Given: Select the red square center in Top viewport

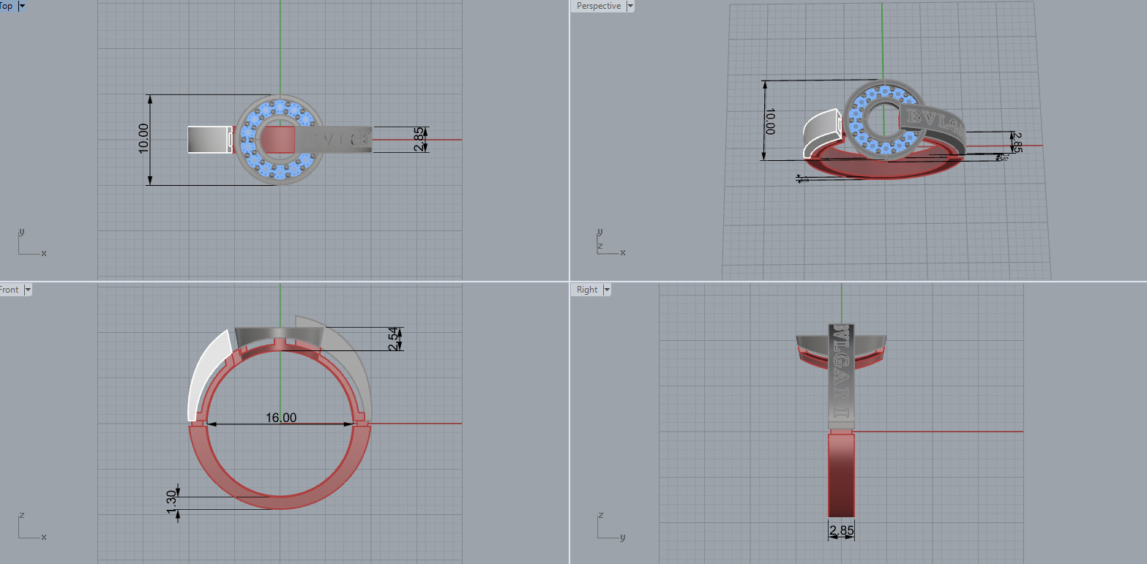Looking at the screenshot, I should point(279,139).
